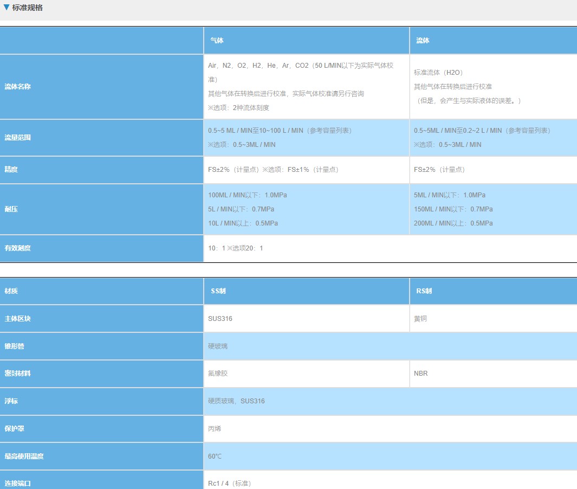Click the 黄铜 cell in RS制 column
The height and width of the screenshot is (489, 577).
pyautogui.click(x=420, y=319)
